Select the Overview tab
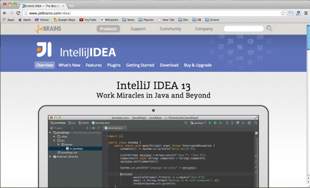Viewport: 310px width, 188px height. (x=44, y=65)
